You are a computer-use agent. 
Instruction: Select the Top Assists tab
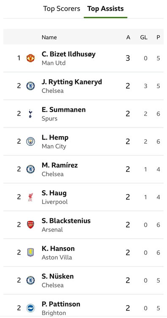tap(105, 9)
